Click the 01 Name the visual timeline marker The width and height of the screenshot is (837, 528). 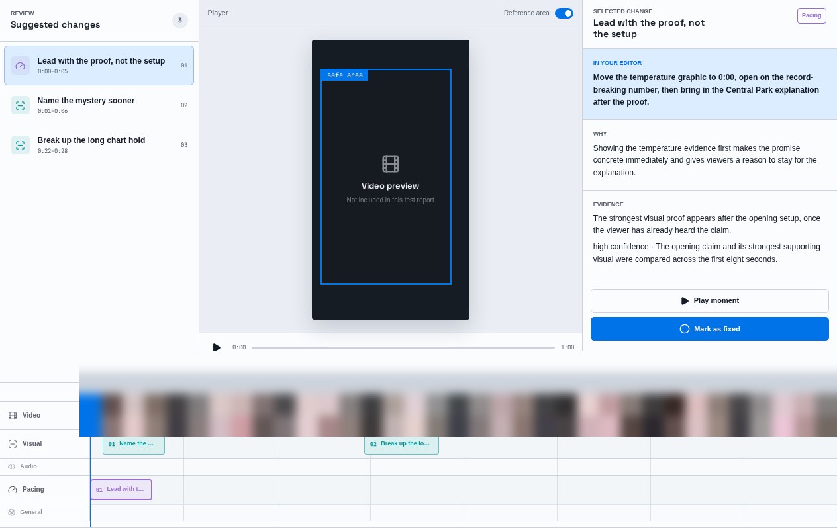134,444
